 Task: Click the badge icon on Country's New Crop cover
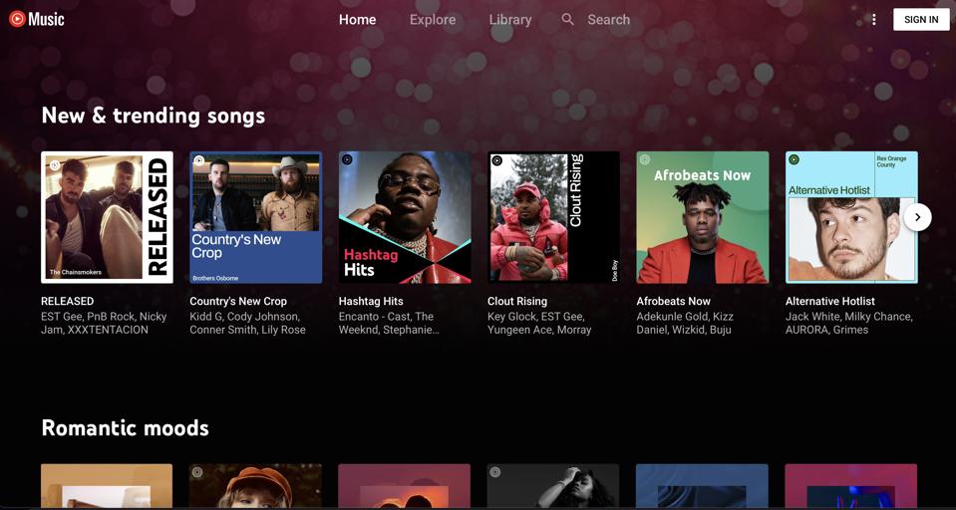click(198, 160)
